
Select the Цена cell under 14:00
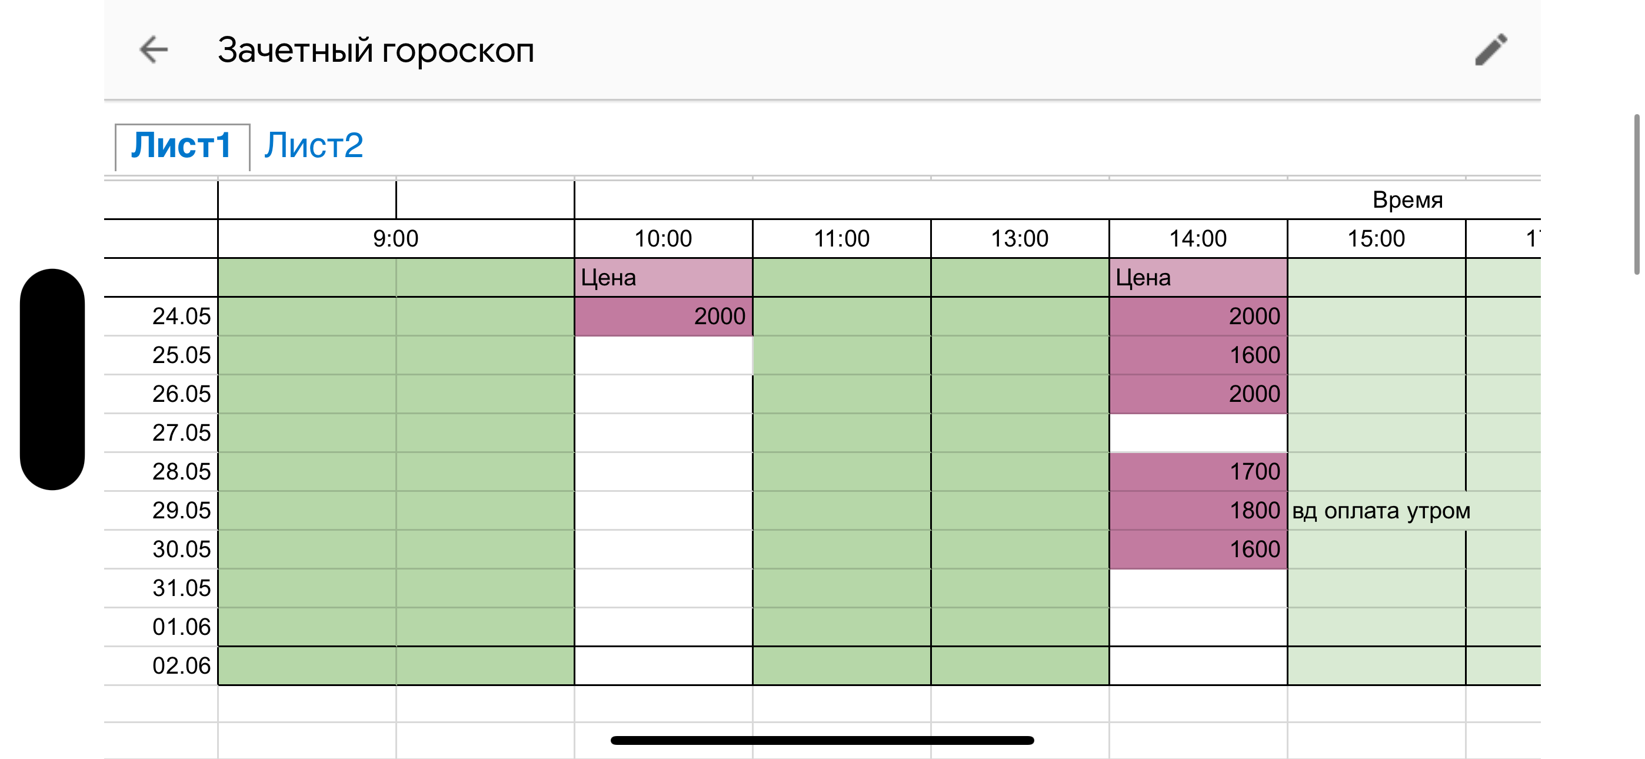pos(1197,278)
